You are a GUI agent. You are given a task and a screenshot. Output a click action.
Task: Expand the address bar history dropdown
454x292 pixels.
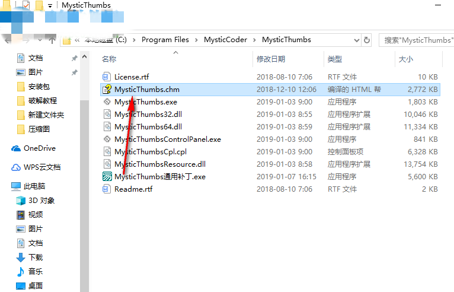(357, 40)
